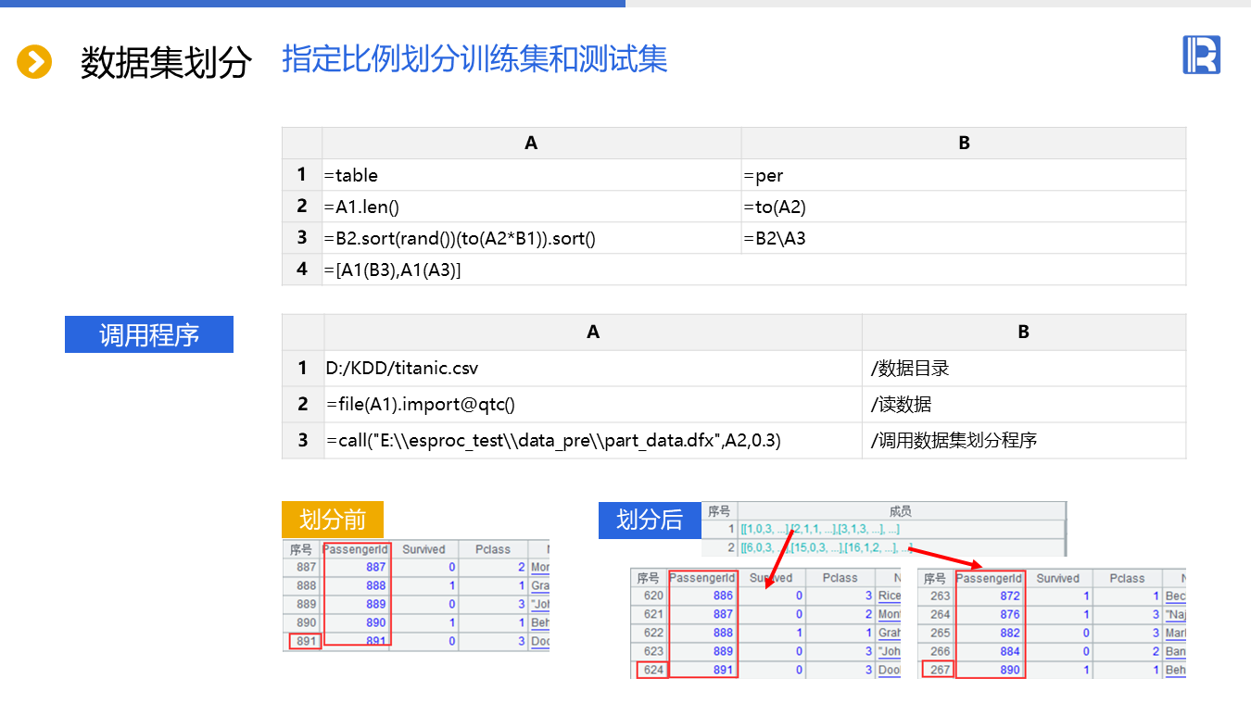This screenshot has width=1251, height=703.
Task: Click the blue R logo in top-right corner
Action: click(1201, 55)
